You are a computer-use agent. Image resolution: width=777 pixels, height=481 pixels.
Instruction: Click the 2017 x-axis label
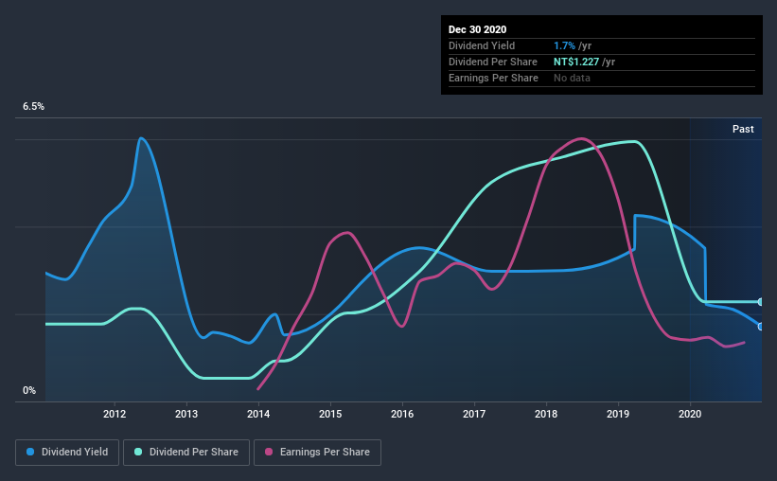[474, 414]
